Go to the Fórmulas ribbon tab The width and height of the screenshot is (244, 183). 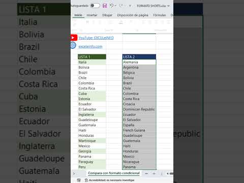coord(160,15)
